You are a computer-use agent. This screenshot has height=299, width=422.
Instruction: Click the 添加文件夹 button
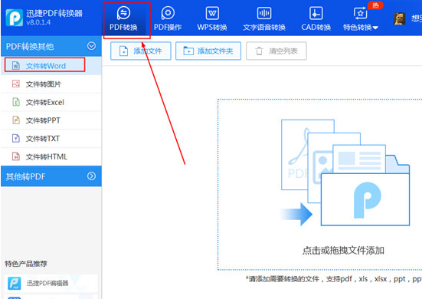(208, 51)
